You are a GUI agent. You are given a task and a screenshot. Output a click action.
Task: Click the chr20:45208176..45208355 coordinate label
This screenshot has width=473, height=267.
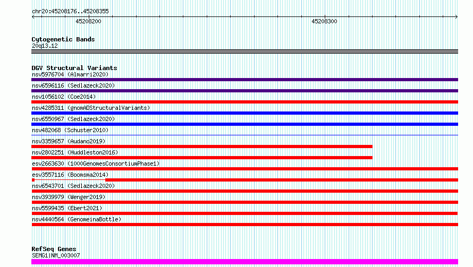[x=70, y=12]
